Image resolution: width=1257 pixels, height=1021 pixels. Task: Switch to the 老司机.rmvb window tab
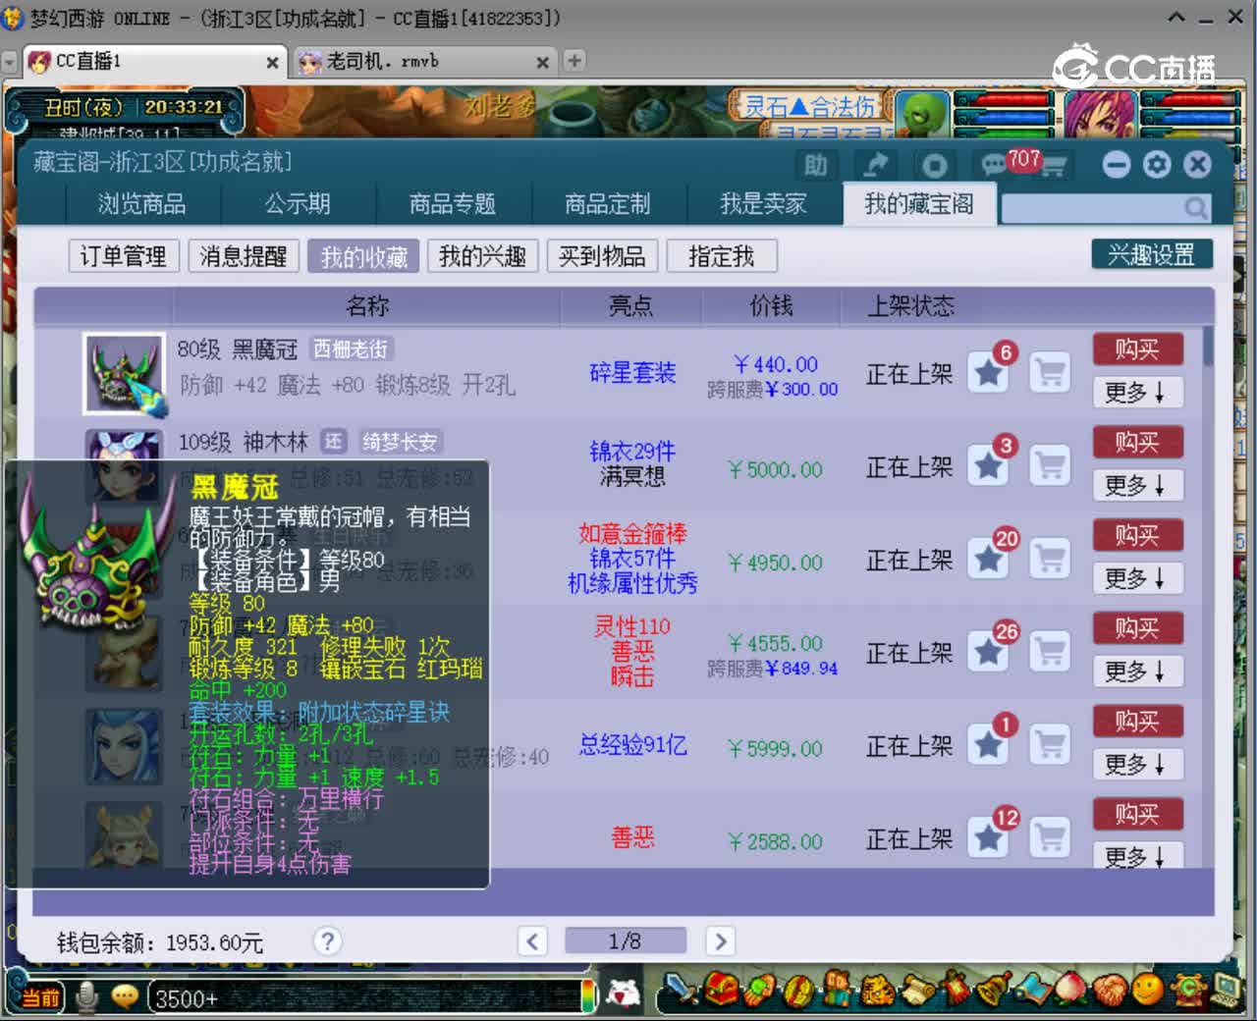424,62
